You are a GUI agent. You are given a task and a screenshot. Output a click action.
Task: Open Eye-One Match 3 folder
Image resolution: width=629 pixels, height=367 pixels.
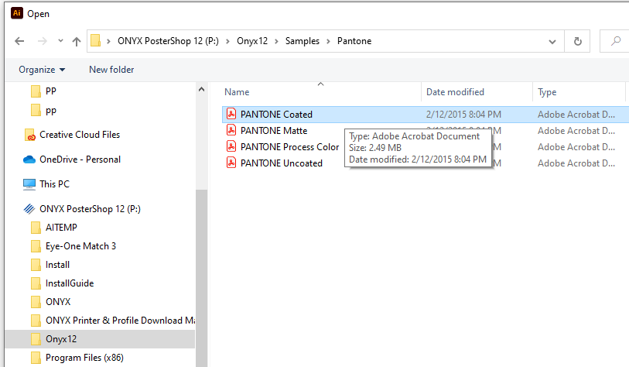80,246
